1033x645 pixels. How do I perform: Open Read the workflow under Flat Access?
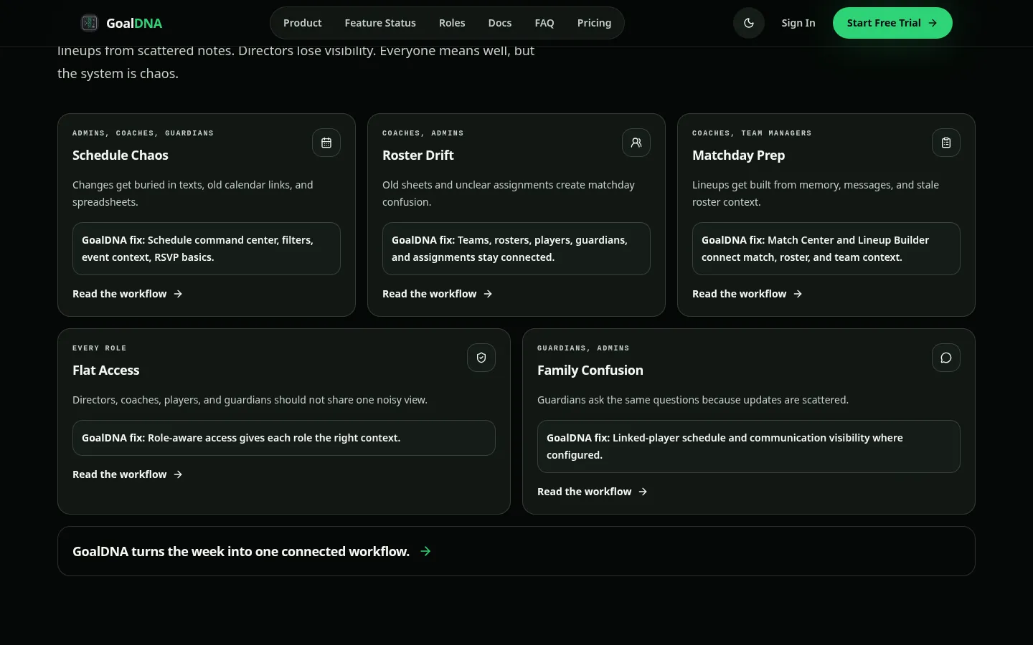point(128,474)
